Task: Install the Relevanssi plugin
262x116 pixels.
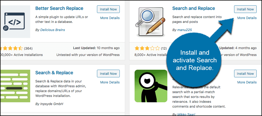Action: (x=245, y=74)
